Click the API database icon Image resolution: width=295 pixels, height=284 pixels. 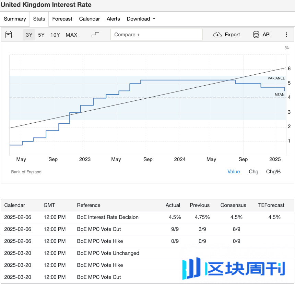pyautogui.click(x=256, y=35)
